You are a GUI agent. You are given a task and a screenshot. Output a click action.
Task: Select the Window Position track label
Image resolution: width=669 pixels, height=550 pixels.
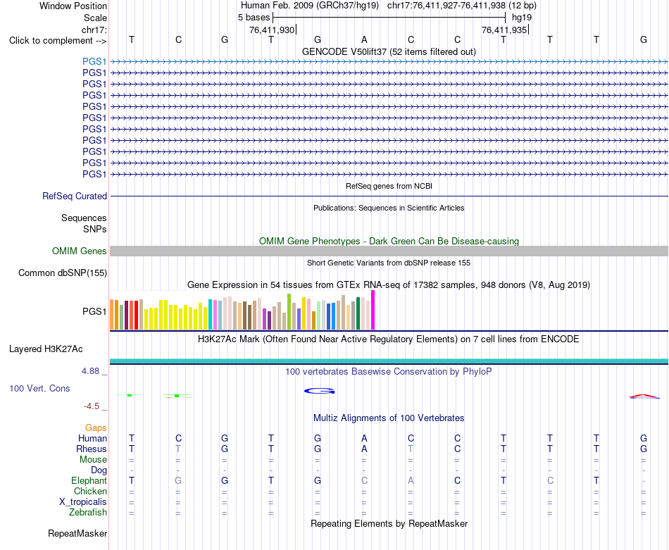[73, 6]
